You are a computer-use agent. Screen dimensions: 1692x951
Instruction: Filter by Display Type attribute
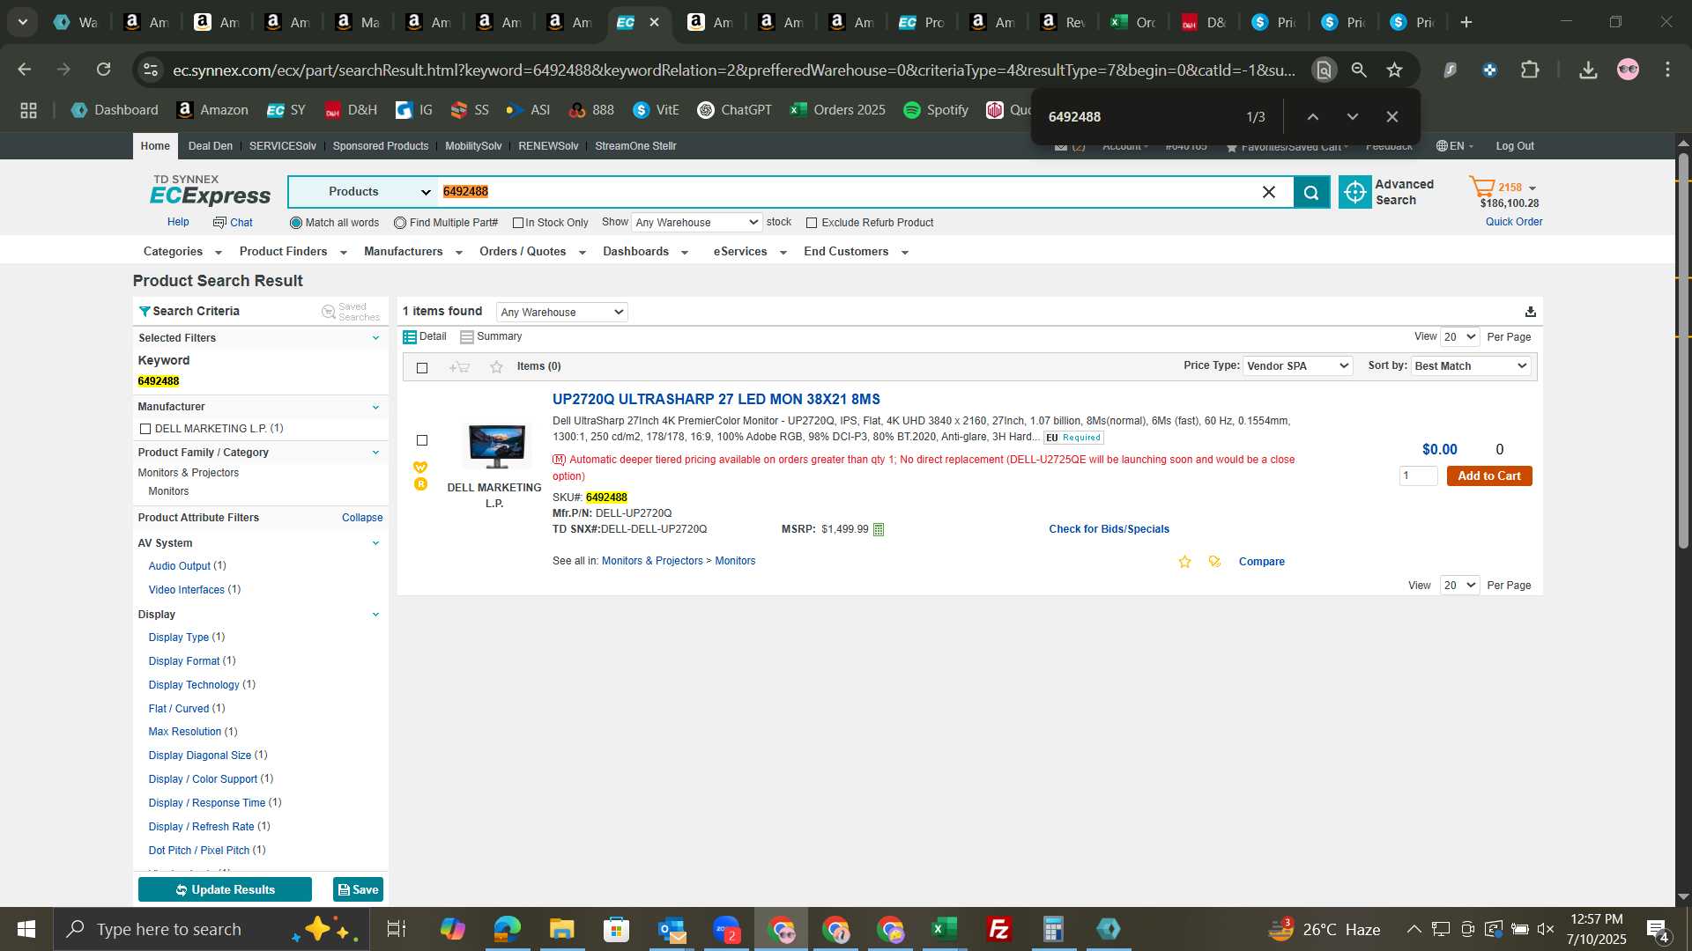[x=179, y=638]
